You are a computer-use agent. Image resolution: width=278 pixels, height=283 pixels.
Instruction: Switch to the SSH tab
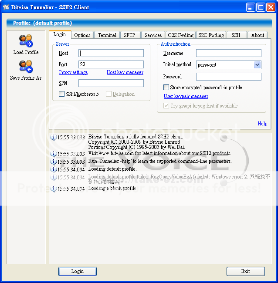click(x=237, y=35)
